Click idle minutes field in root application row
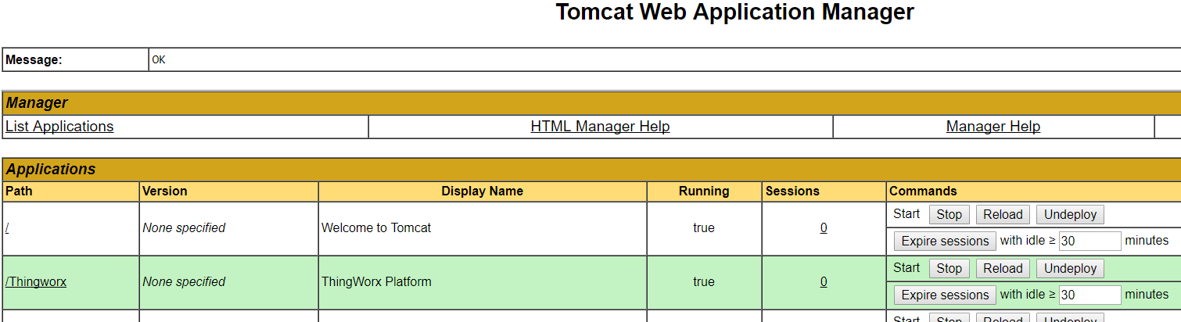 point(1090,241)
